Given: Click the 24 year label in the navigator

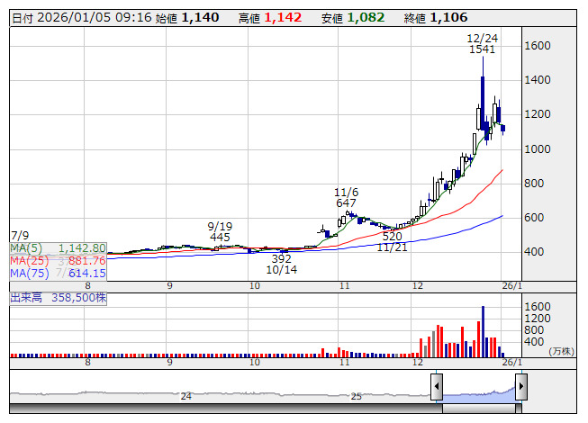Looking at the screenshot, I should 186,396.
